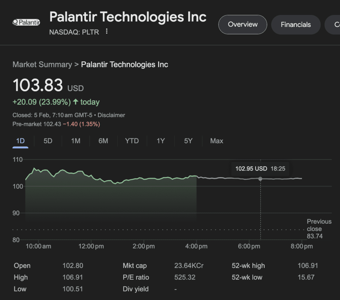340x300 pixels.
Task: Click the green upward arrow next to today's gain
Action: click(76, 102)
